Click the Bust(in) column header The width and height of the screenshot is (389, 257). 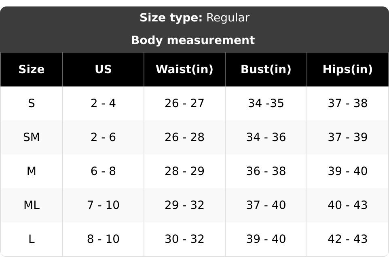click(x=266, y=70)
